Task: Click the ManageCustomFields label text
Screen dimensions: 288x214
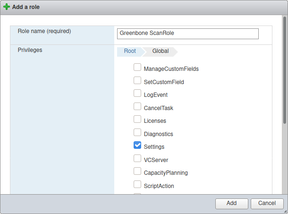Action: 171,69
